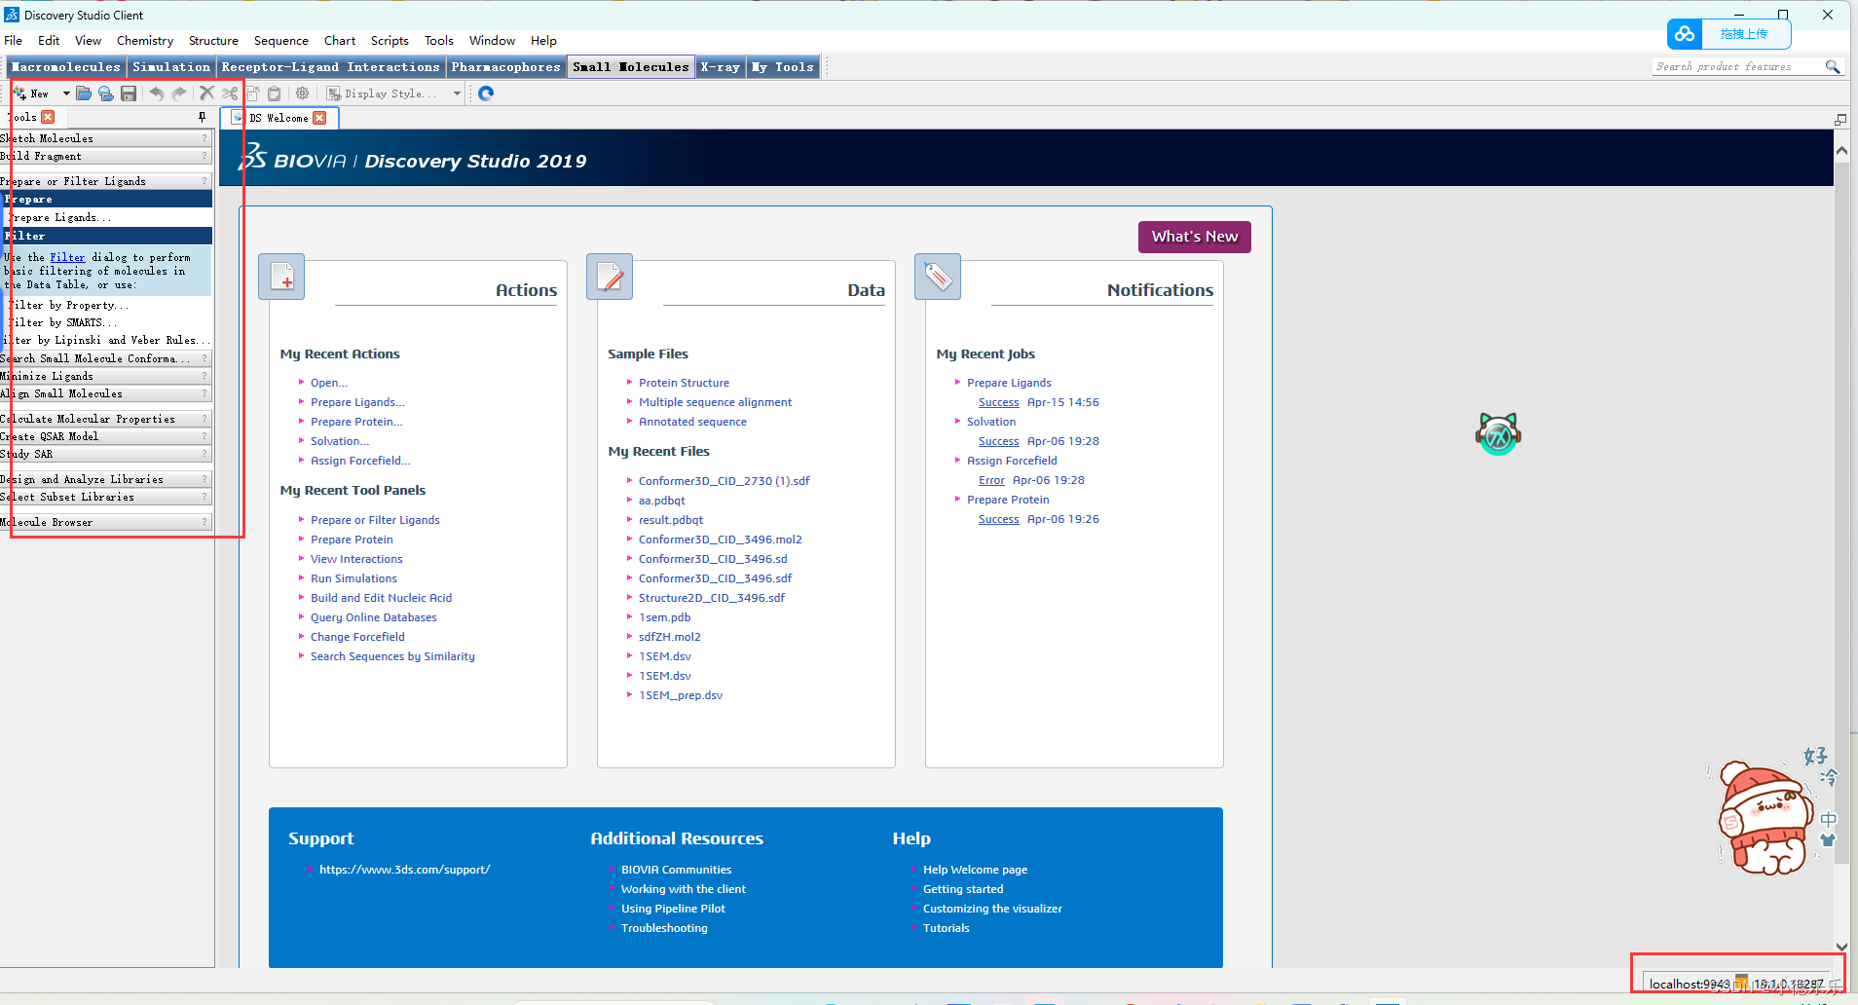The height and width of the screenshot is (1005, 1858).
Task: Click the document window restore icon
Action: point(1840,119)
